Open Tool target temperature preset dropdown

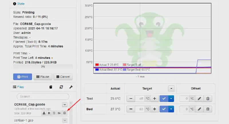171,99
